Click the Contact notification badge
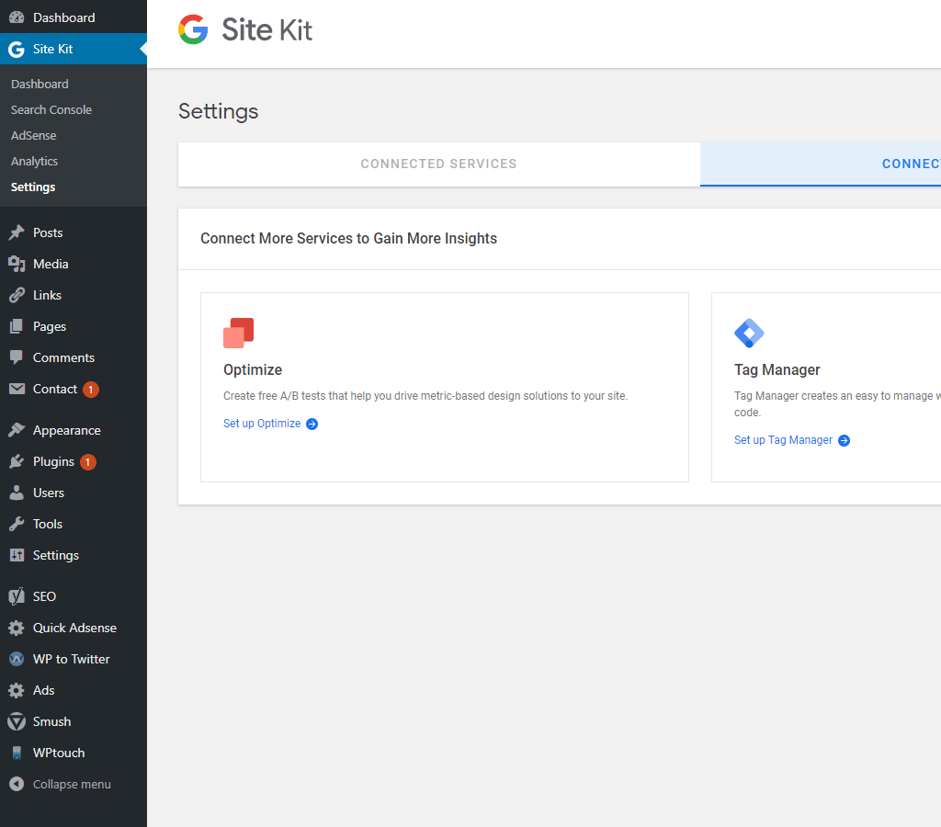The height and width of the screenshot is (827, 941). (x=91, y=390)
